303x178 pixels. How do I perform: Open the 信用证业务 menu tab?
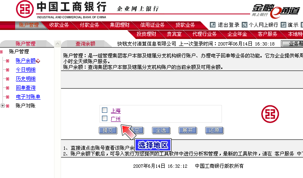click(x=152, y=25)
